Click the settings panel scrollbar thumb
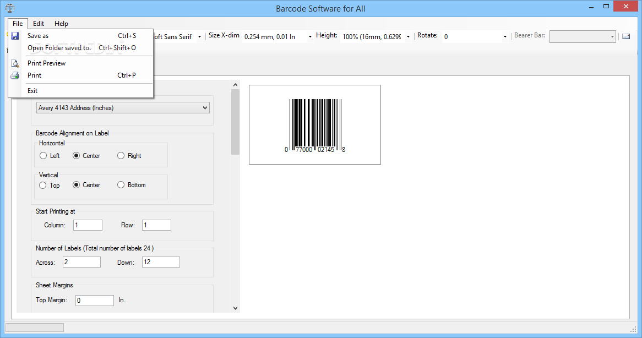Image resolution: width=642 pixels, height=338 pixels. click(236, 122)
